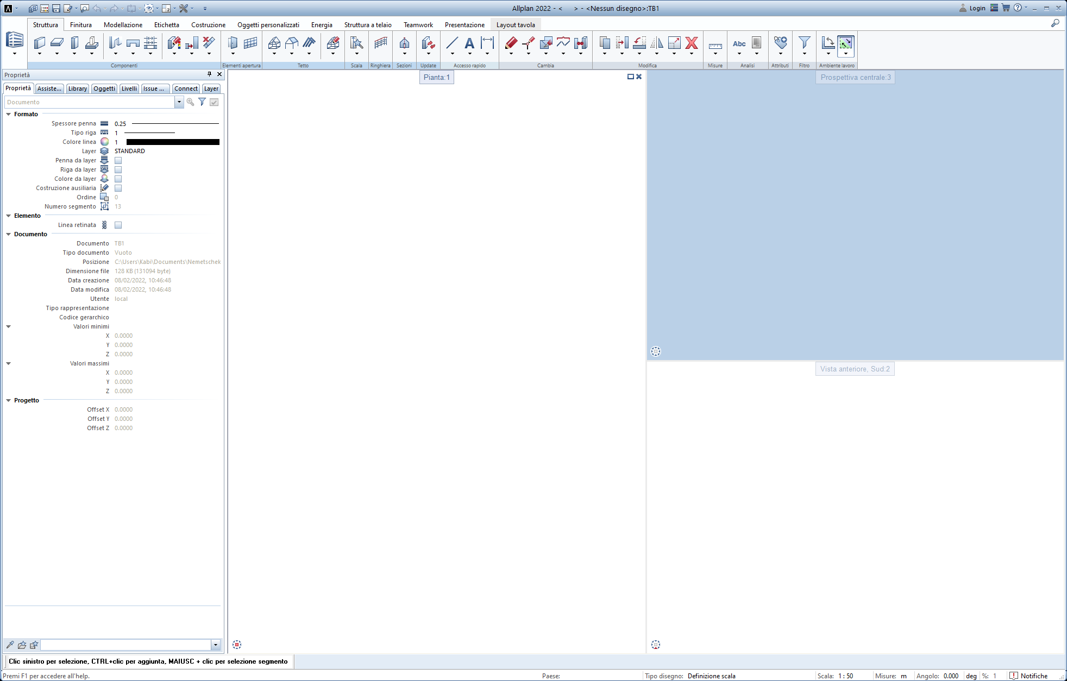Click the black Colore linea swatch
Image resolution: width=1067 pixels, height=681 pixels.
tap(173, 142)
